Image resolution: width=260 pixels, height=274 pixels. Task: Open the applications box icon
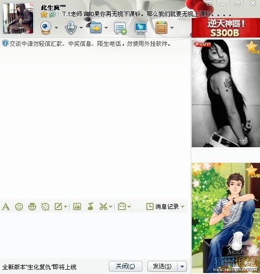tap(161, 28)
